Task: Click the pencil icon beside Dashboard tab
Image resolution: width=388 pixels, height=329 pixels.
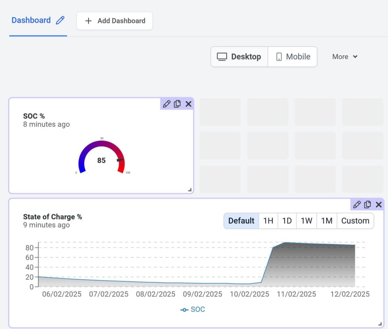Action: click(60, 20)
